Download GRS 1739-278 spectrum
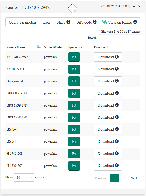Image resolution: width=146 pixels, height=196 pixels. pyautogui.click(x=108, y=105)
